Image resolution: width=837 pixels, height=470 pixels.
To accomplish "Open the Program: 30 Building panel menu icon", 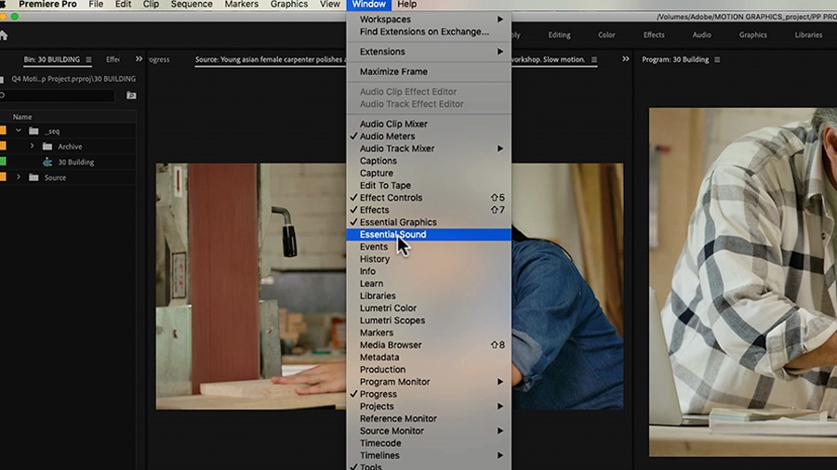I will [x=717, y=59].
